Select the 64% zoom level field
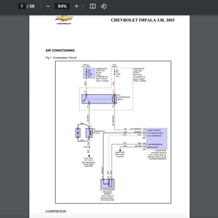The height and width of the screenshot is (218, 218). pyautogui.click(x=62, y=6)
